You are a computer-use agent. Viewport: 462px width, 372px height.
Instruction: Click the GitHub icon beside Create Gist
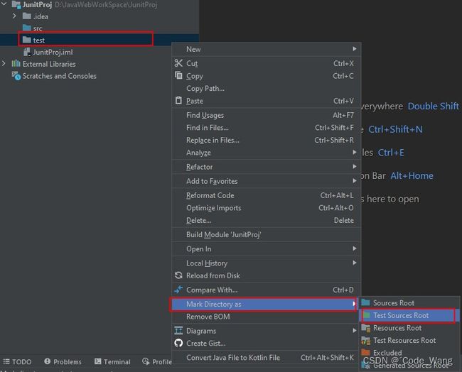[178, 343]
